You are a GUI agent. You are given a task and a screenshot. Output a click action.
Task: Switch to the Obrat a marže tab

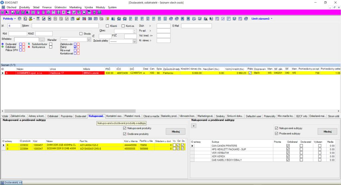(151, 116)
